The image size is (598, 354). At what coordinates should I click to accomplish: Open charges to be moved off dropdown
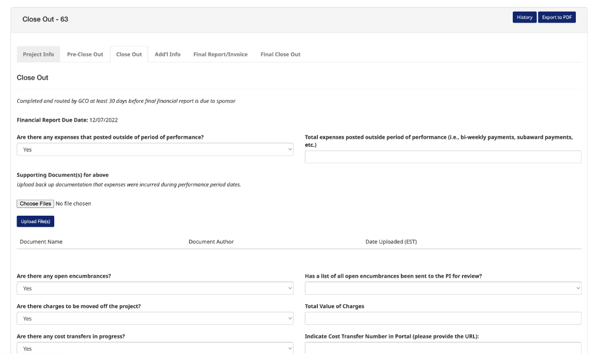pyautogui.click(x=155, y=319)
